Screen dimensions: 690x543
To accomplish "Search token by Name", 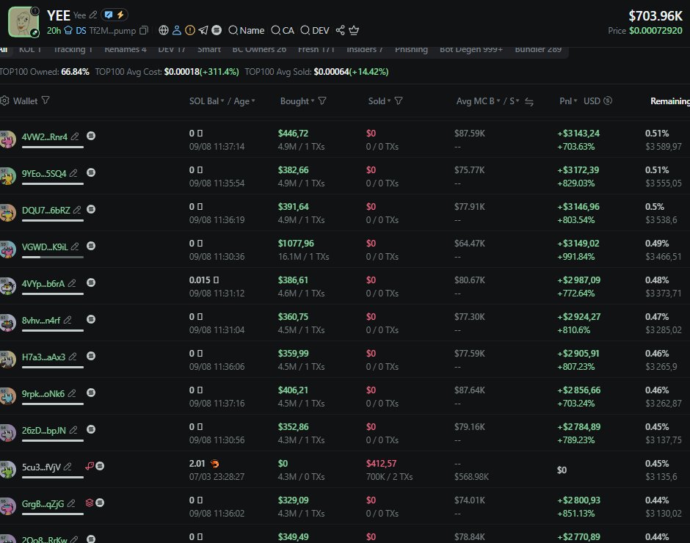I will (247, 30).
